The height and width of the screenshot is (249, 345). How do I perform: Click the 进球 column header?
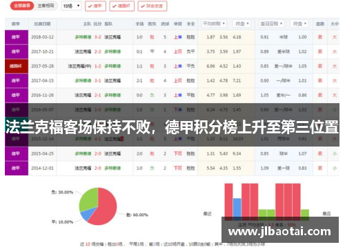[x=165, y=24]
